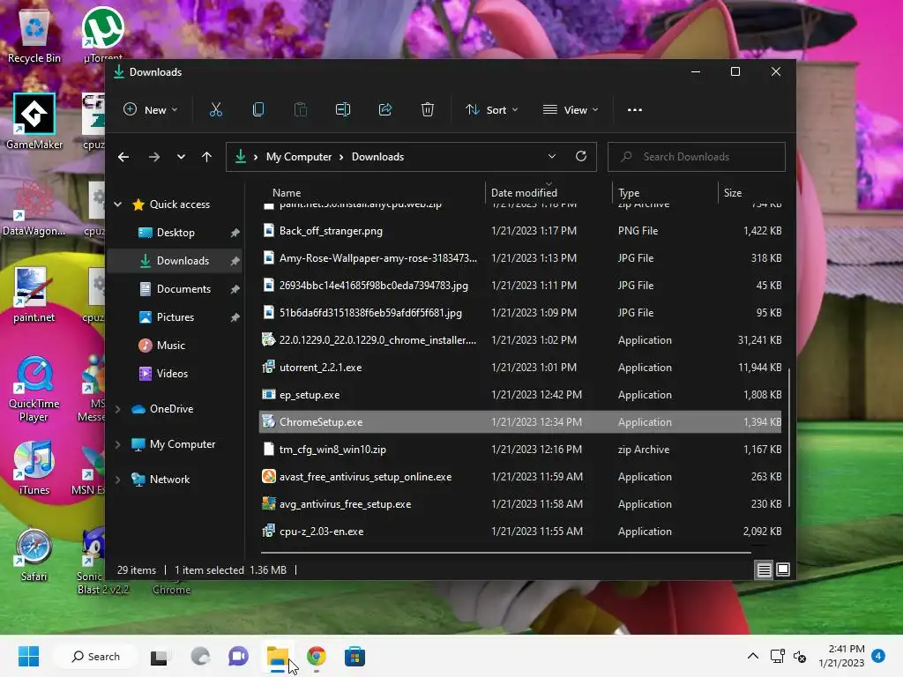Open the See more three-dots menu
The width and height of the screenshot is (903, 677).
coord(635,110)
